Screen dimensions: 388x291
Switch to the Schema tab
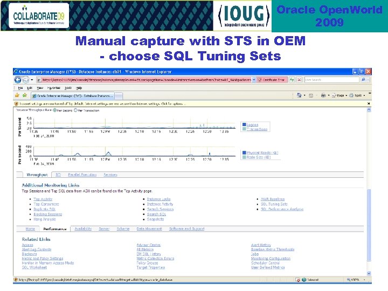pos(123,228)
